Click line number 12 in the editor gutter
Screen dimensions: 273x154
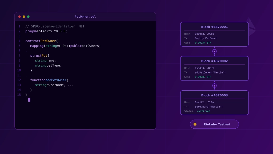pos(19,80)
